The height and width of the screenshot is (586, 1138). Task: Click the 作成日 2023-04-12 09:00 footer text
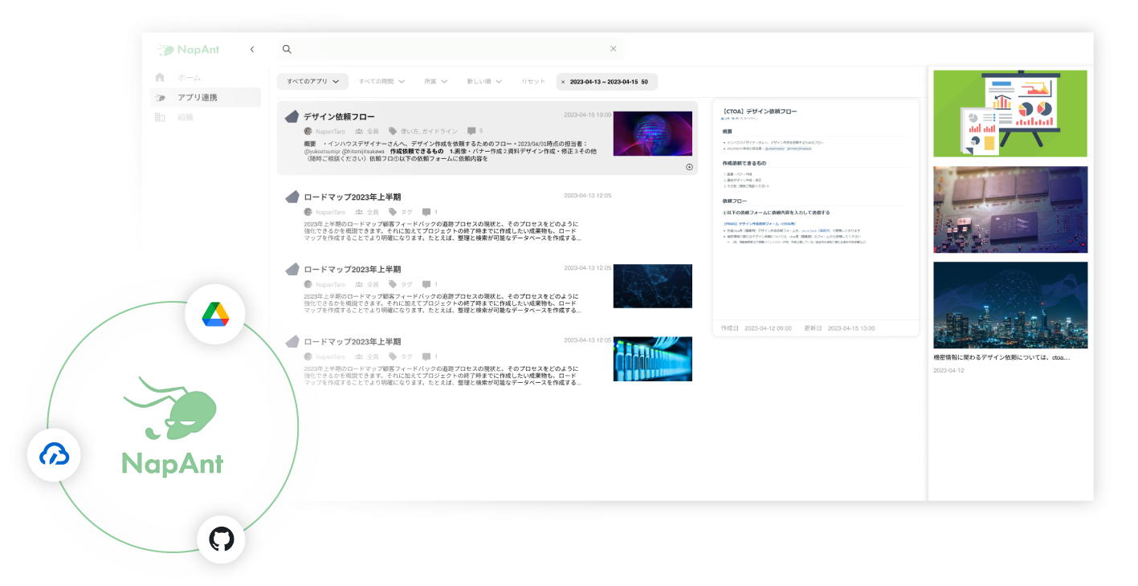click(756, 328)
